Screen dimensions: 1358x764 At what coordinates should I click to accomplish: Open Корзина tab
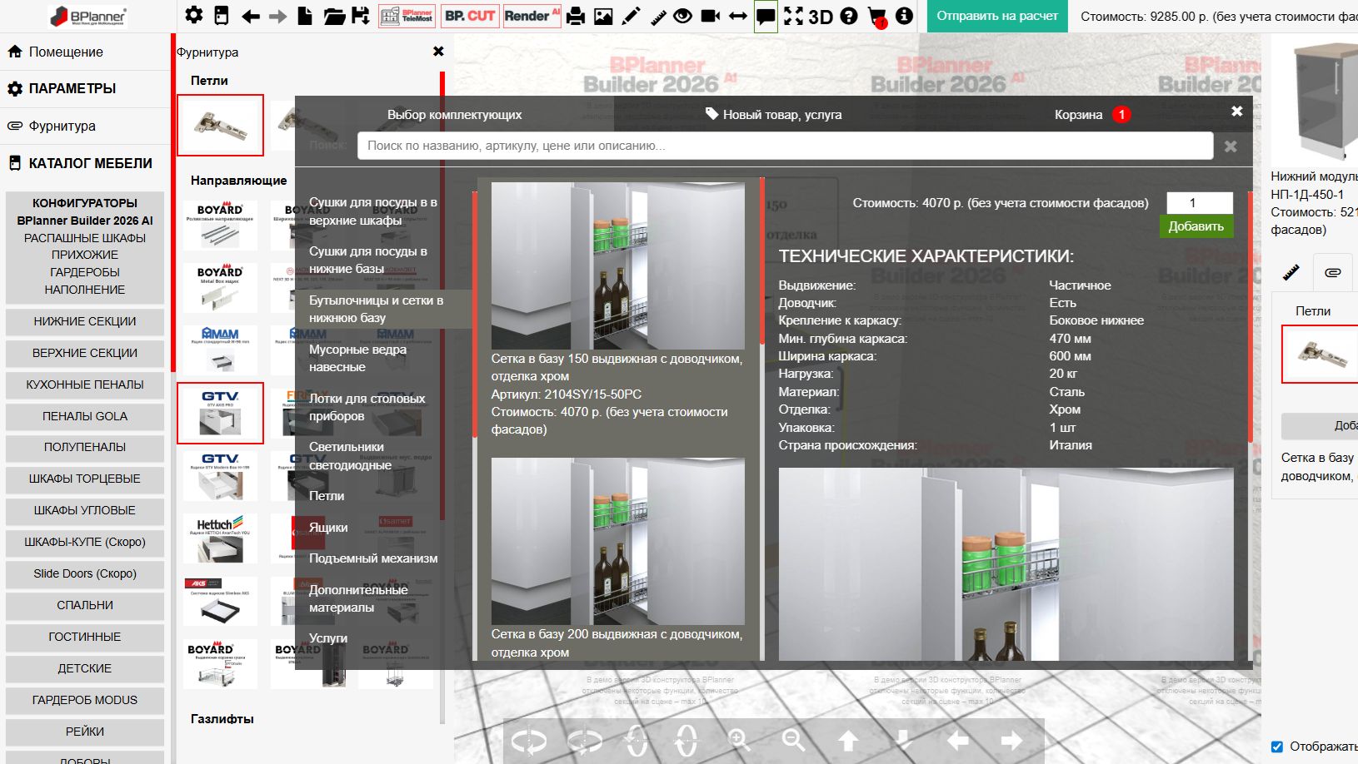pos(1091,115)
